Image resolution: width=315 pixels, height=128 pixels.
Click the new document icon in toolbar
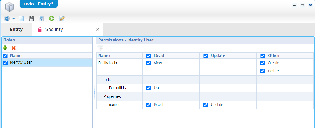[21, 19]
